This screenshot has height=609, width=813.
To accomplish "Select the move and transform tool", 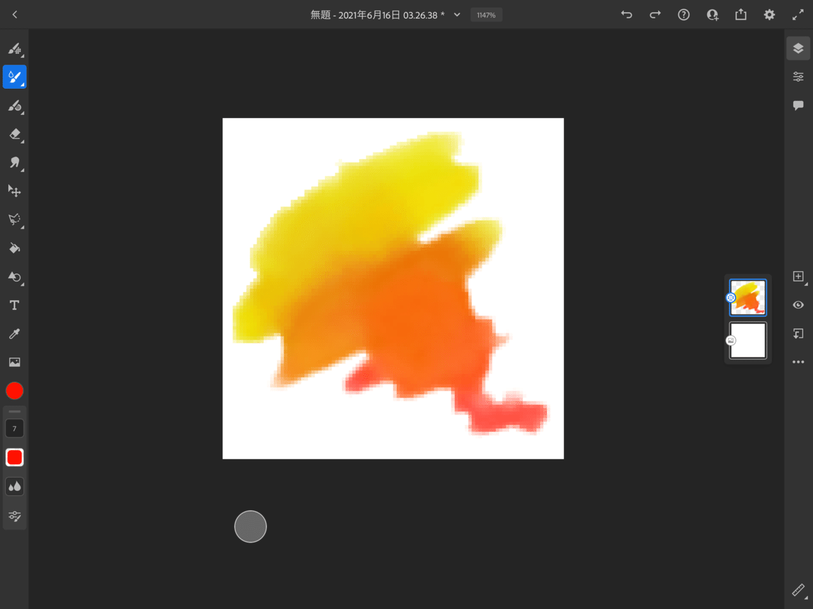I will click(15, 191).
